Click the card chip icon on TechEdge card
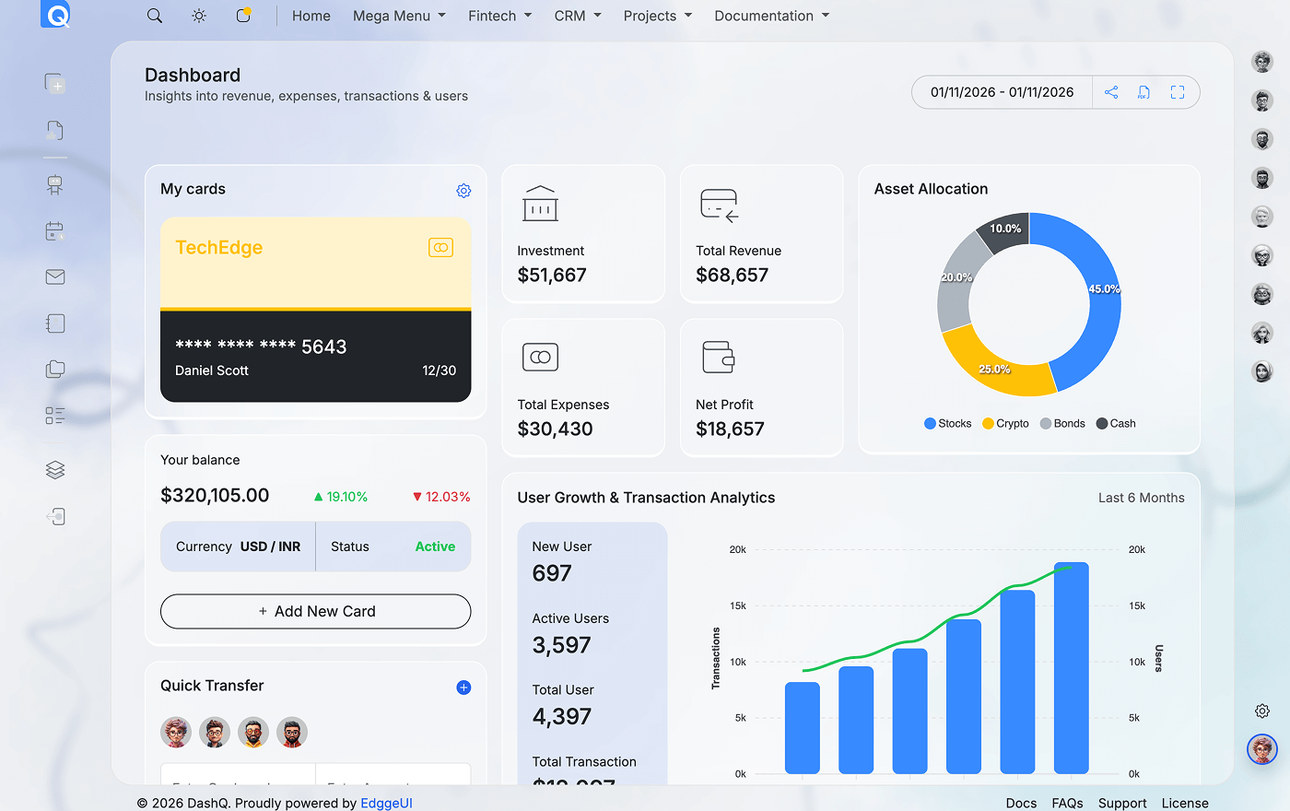 [x=440, y=247]
